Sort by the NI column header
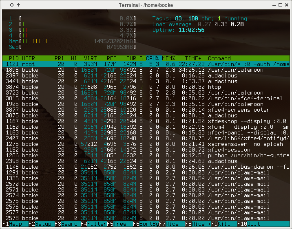The height and width of the screenshot is (229, 292). coord(74,58)
